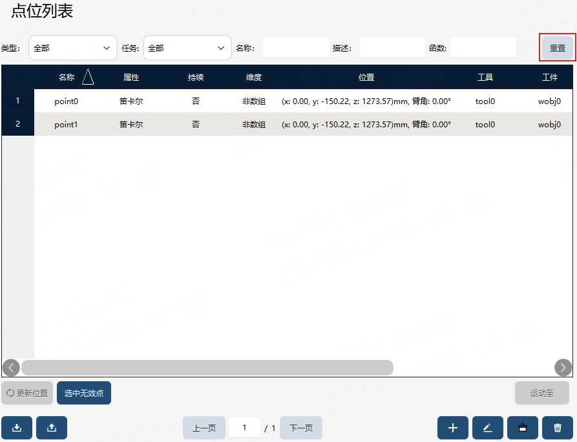Click the horizontal scrollbar thumb
The width and height of the screenshot is (577, 442).
tap(207, 368)
